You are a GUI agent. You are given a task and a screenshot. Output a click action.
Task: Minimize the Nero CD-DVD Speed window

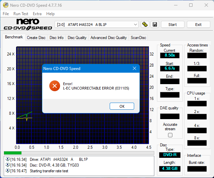(176, 5)
